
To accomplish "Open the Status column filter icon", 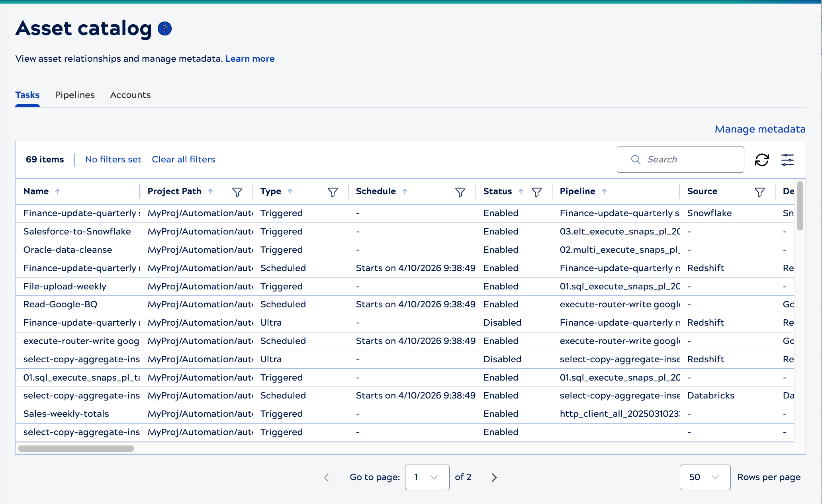I will click(x=537, y=192).
